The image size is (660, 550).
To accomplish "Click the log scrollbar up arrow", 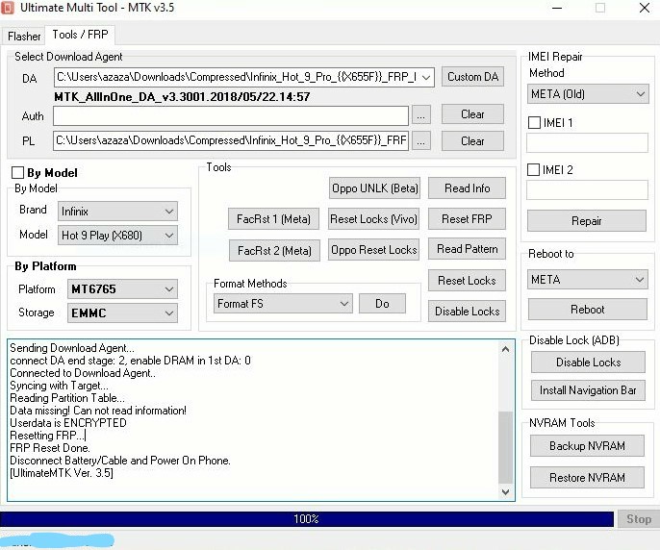I will [x=505, y=349].
